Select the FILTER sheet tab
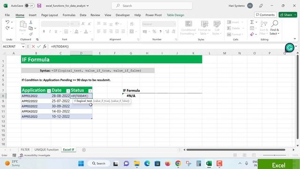This screenshot has width=300, height=169. pos(25,149)
